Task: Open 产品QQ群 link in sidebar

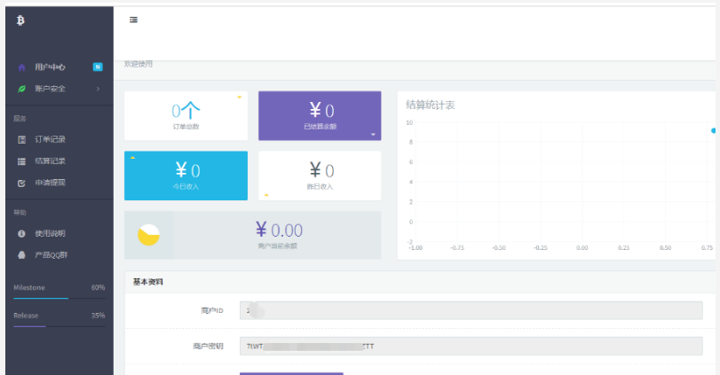Action: pyautogui.click(x=59, y=255)
